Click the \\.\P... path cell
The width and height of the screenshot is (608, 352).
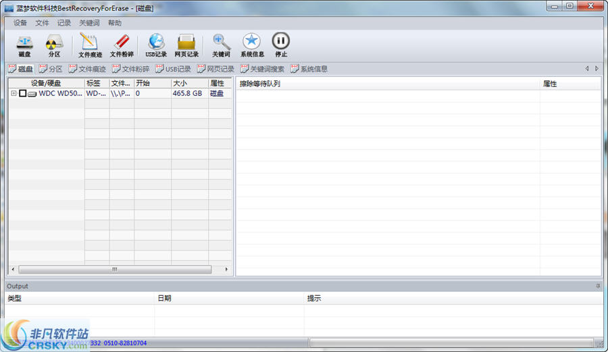tap(121, 93)
